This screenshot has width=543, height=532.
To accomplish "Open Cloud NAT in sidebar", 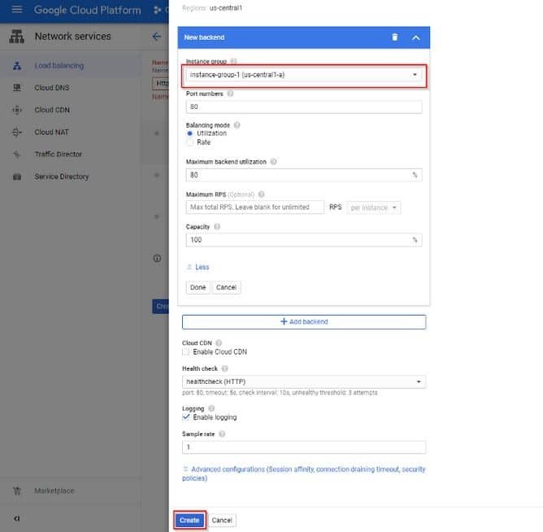I will (x=51, y=132).
